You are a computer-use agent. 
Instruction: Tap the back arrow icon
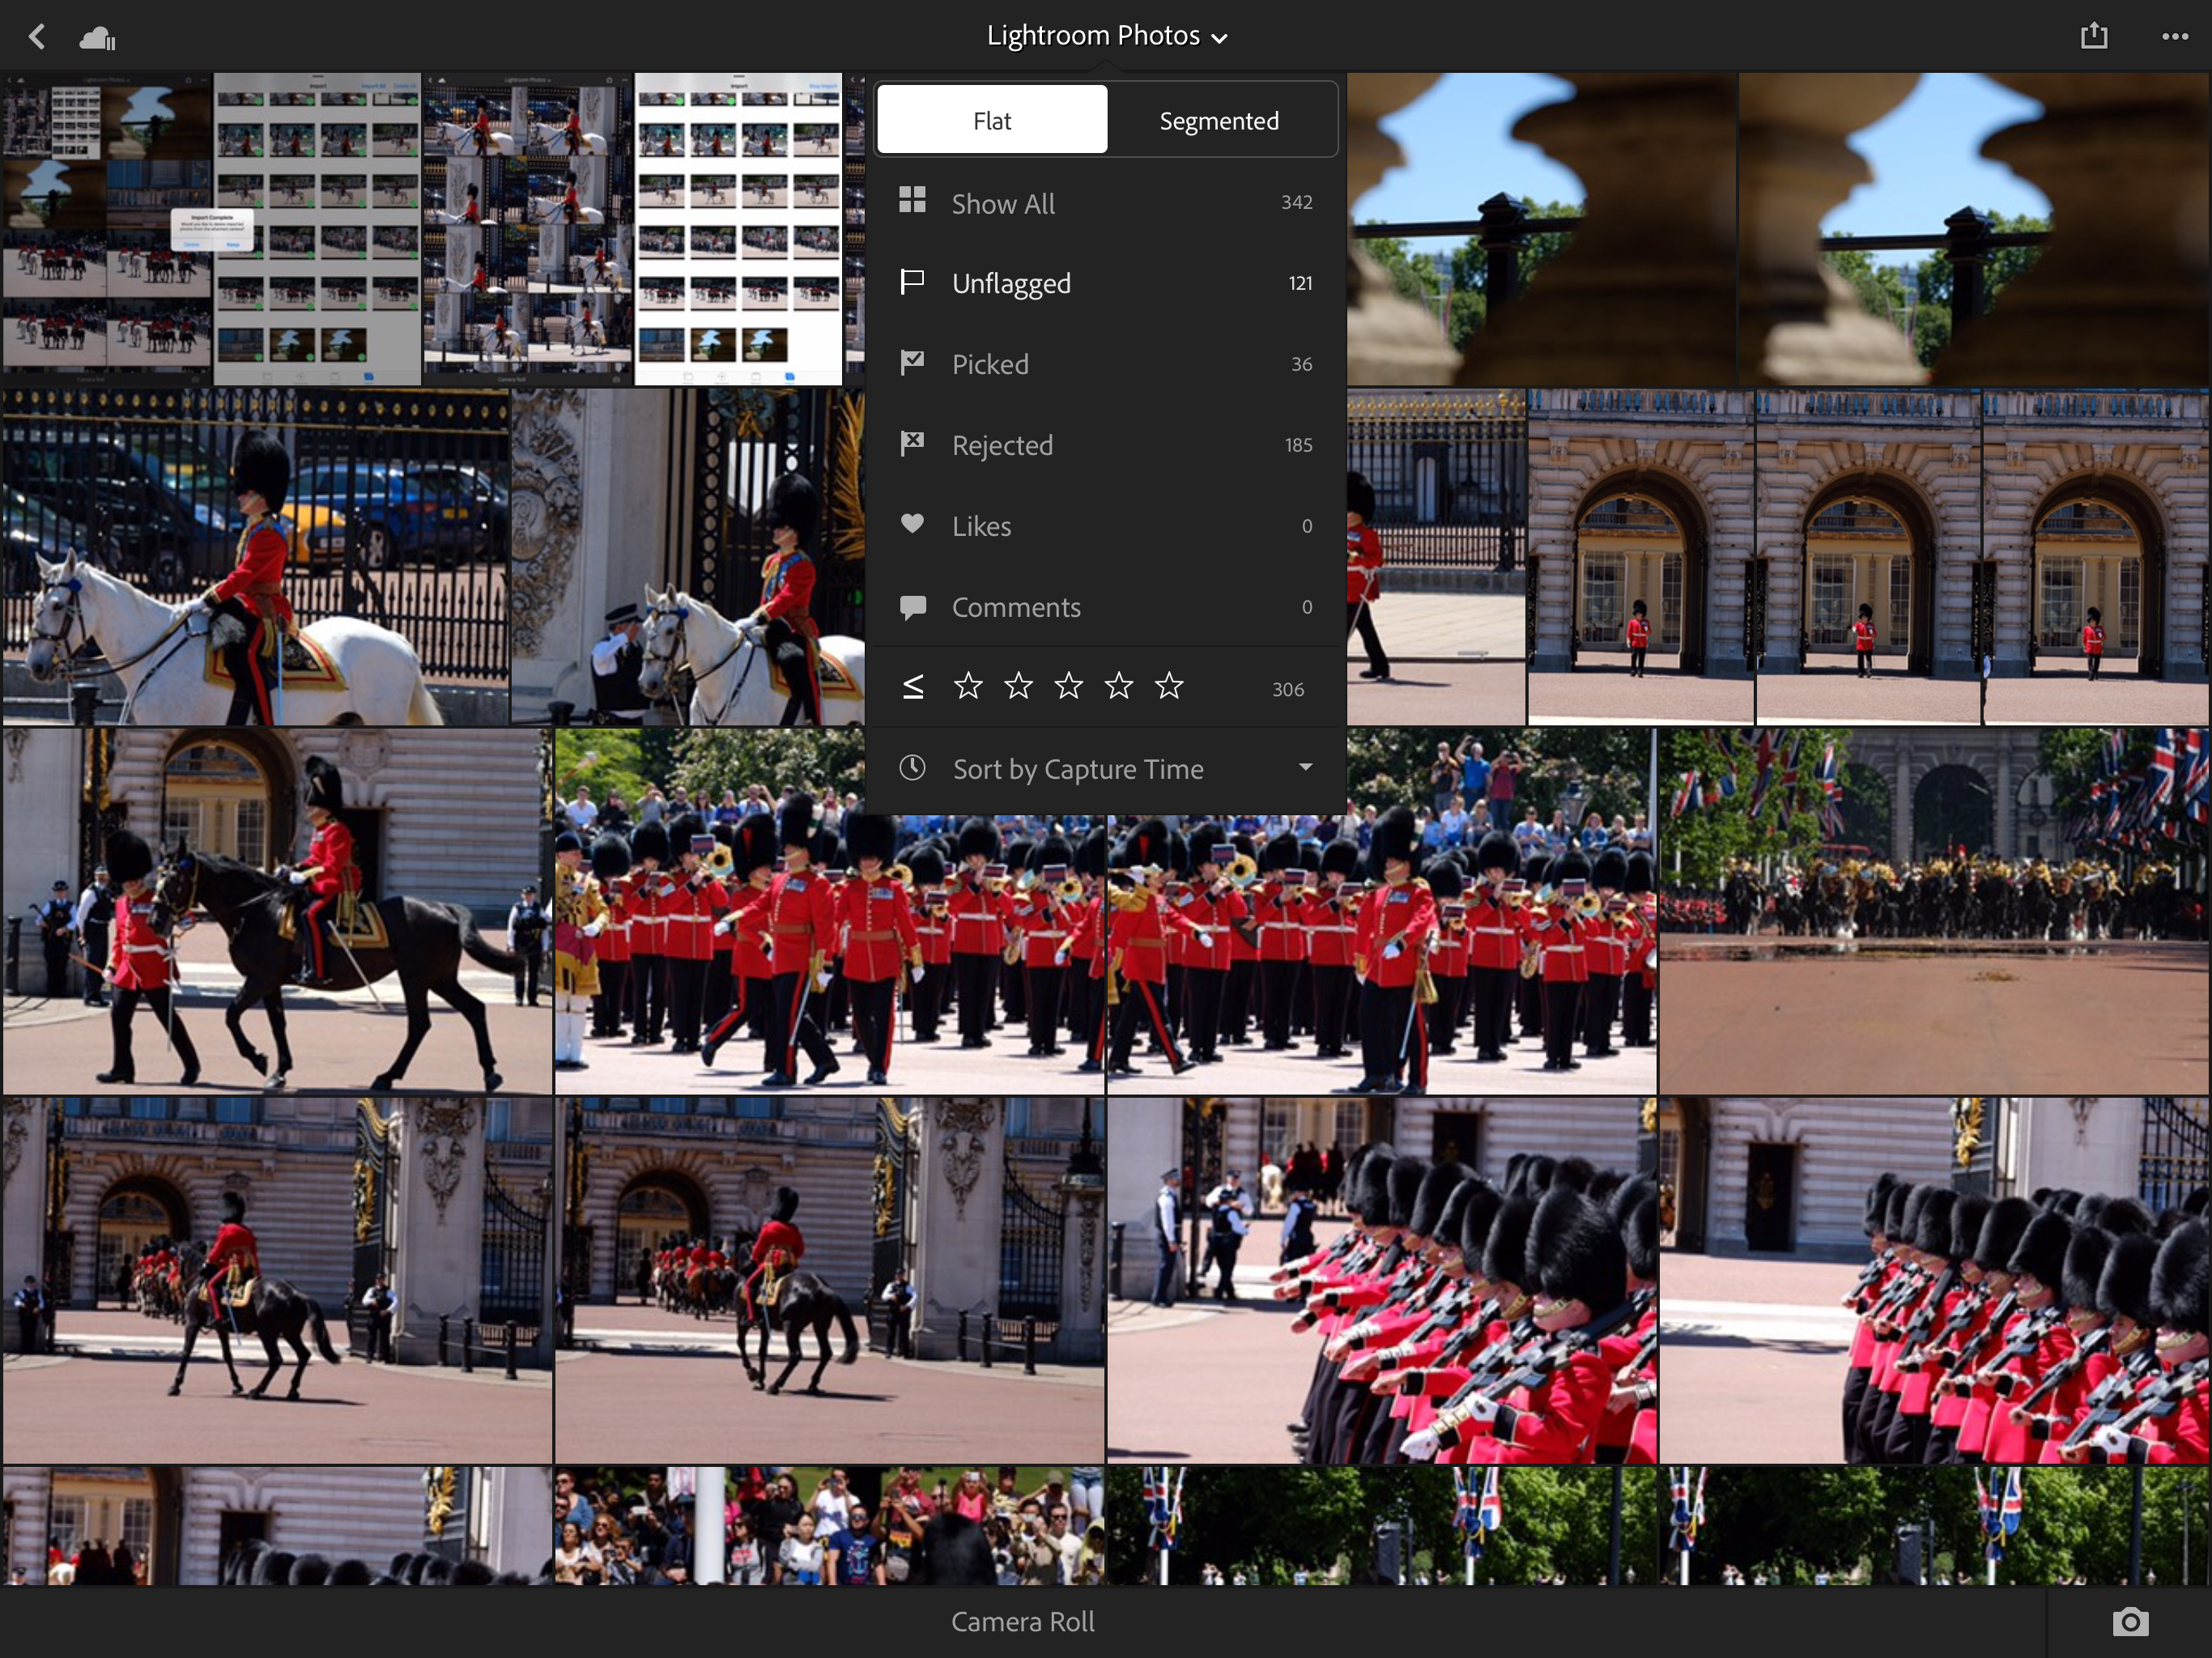(x=37, y=37)
